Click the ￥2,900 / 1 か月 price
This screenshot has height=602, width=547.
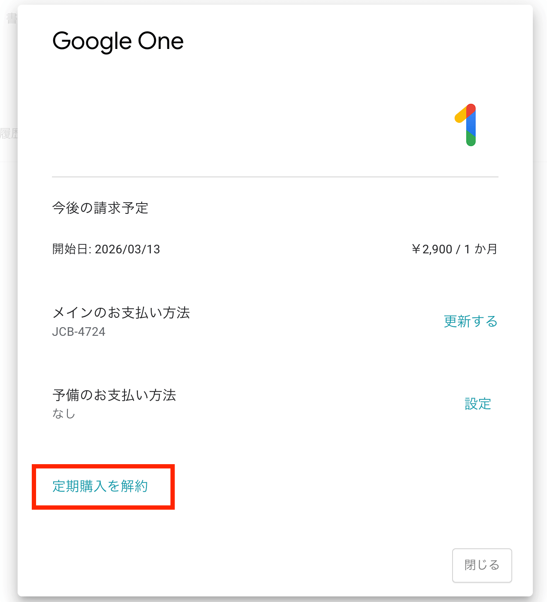click(x=454, y=249)
